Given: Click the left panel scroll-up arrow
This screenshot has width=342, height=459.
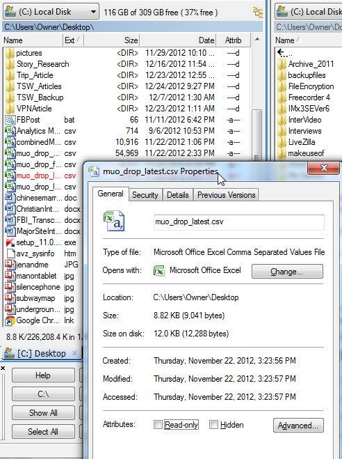Looking at the screenshot, I should tap(256, 39).
